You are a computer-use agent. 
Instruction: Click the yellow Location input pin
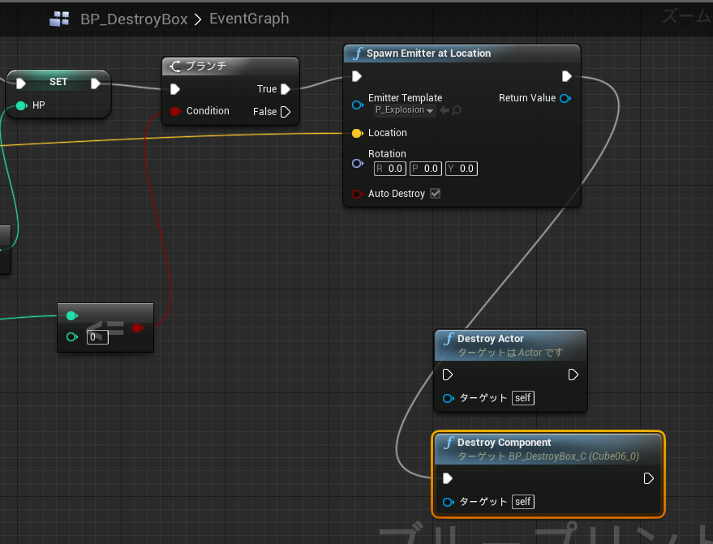click(358, 133)
